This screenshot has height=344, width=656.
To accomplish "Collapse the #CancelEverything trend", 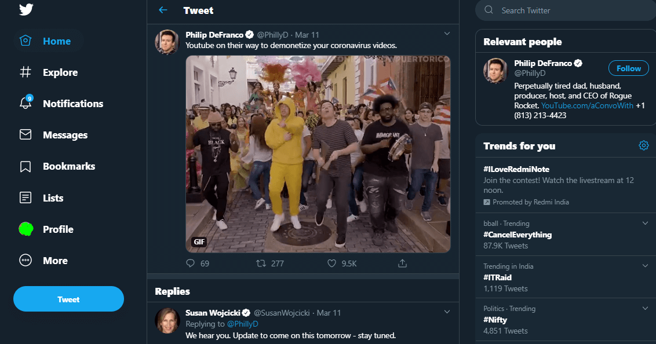I will pos(646,222).
